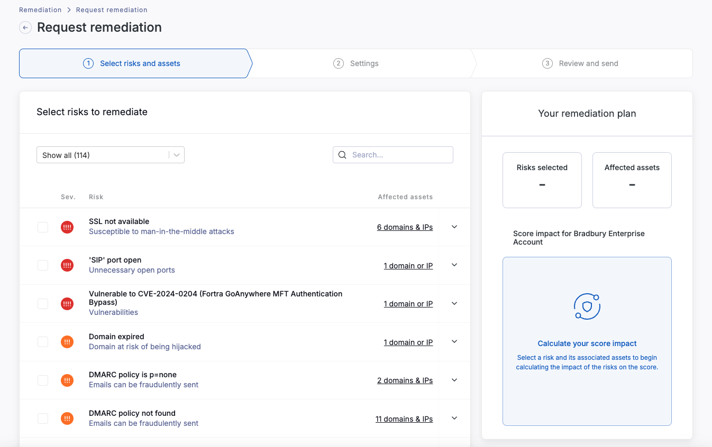Click the step 2 number circle icon
This screenshot has height=447, width=712.
[338, 63]
